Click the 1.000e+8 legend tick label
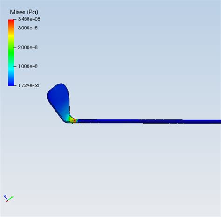The height and width of the screenshot is (217, 221). (28, 66)
